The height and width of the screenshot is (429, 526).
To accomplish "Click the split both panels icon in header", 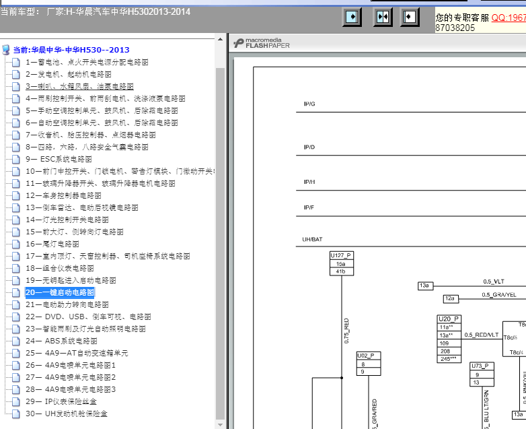I will click(x=383, y=17).
